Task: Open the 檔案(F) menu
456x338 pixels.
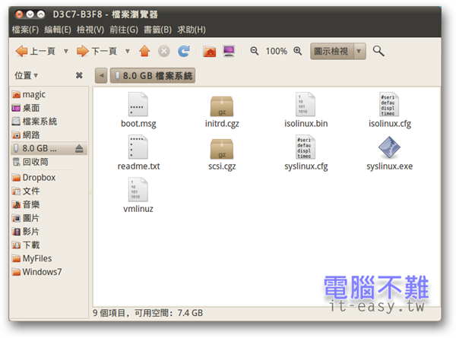Action: click(26, 30)
